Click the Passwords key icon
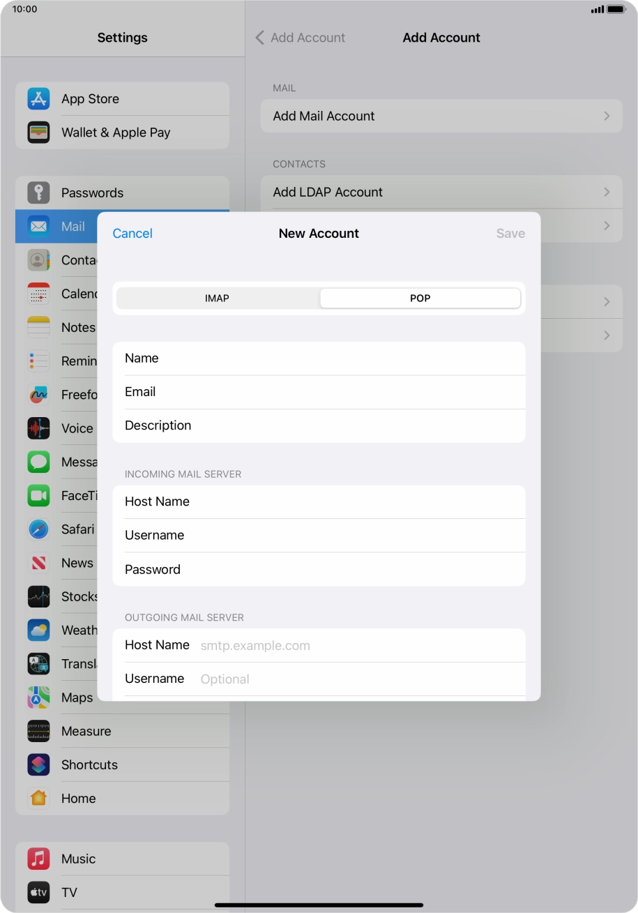638x913 pixels. click(38, 193)
